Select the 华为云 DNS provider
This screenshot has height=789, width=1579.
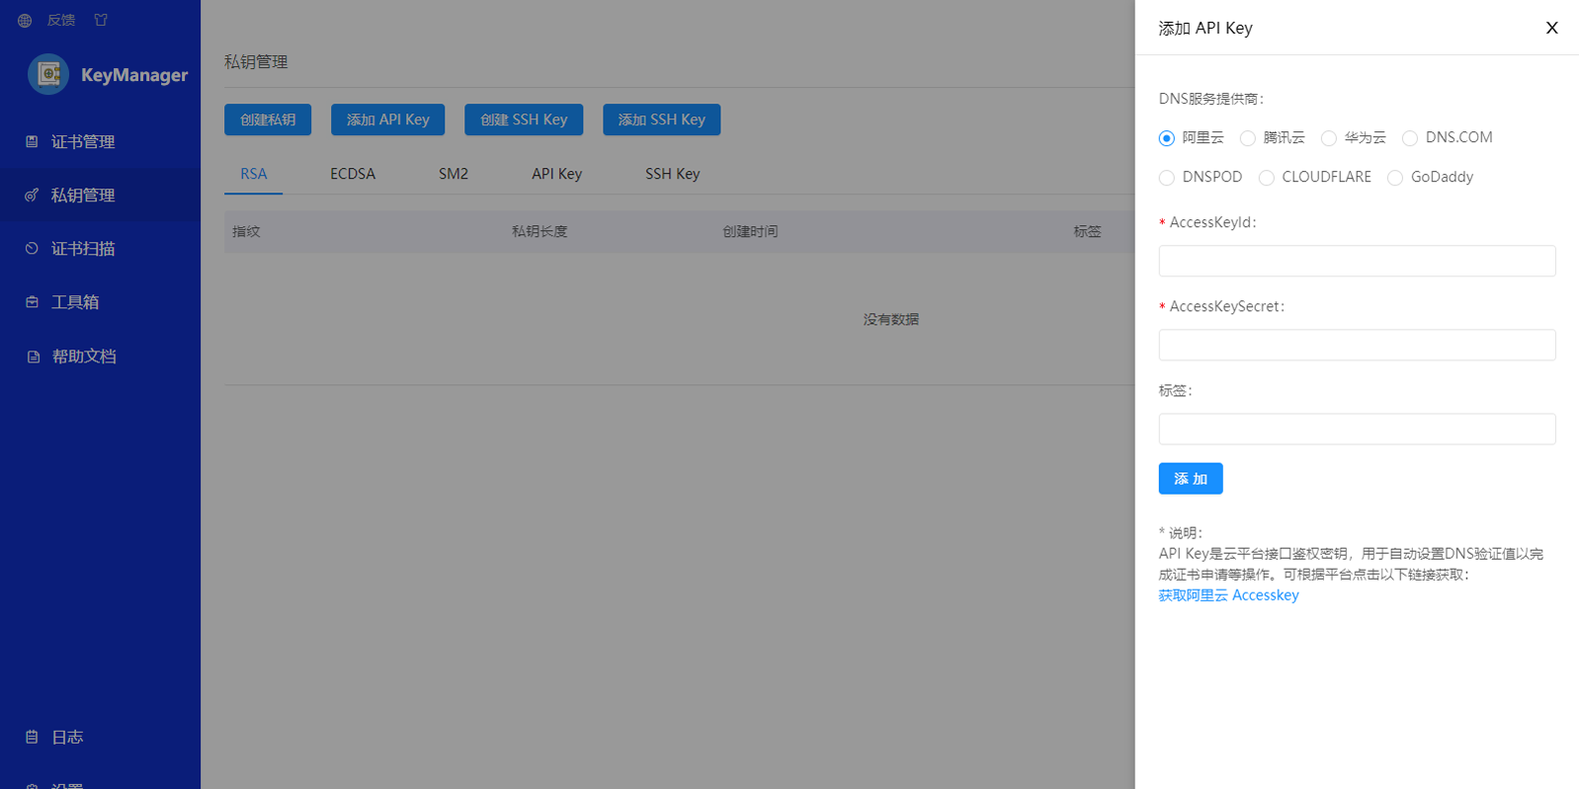[x=1329, y=138]
